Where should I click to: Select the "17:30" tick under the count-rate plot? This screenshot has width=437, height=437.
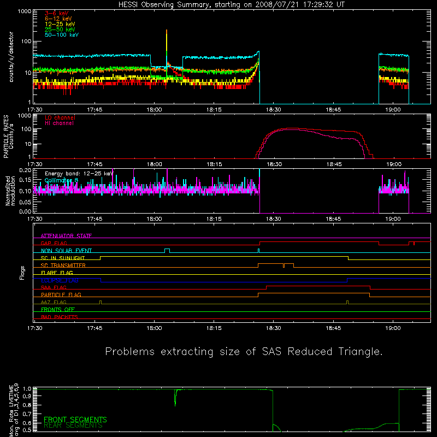click(35, 110)
